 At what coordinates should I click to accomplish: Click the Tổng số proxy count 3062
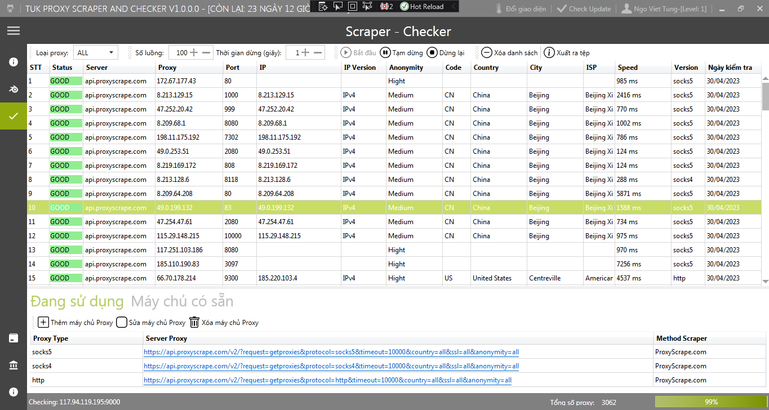click(609, 402)
